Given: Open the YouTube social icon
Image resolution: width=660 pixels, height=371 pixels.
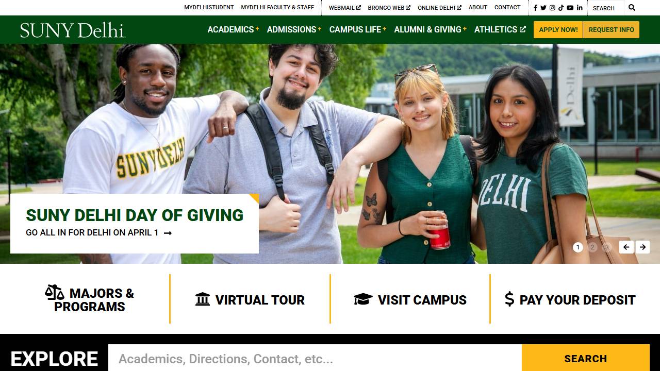Looking at the screenshot, I should (x=570, y=8).
